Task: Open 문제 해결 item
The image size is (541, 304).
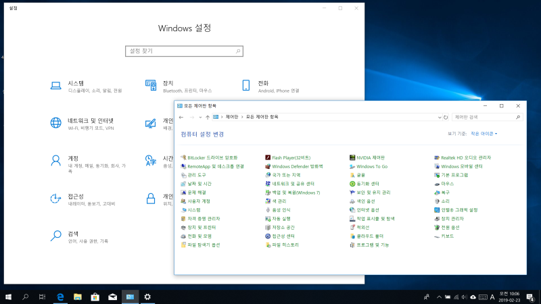Action: click(193, 193)
